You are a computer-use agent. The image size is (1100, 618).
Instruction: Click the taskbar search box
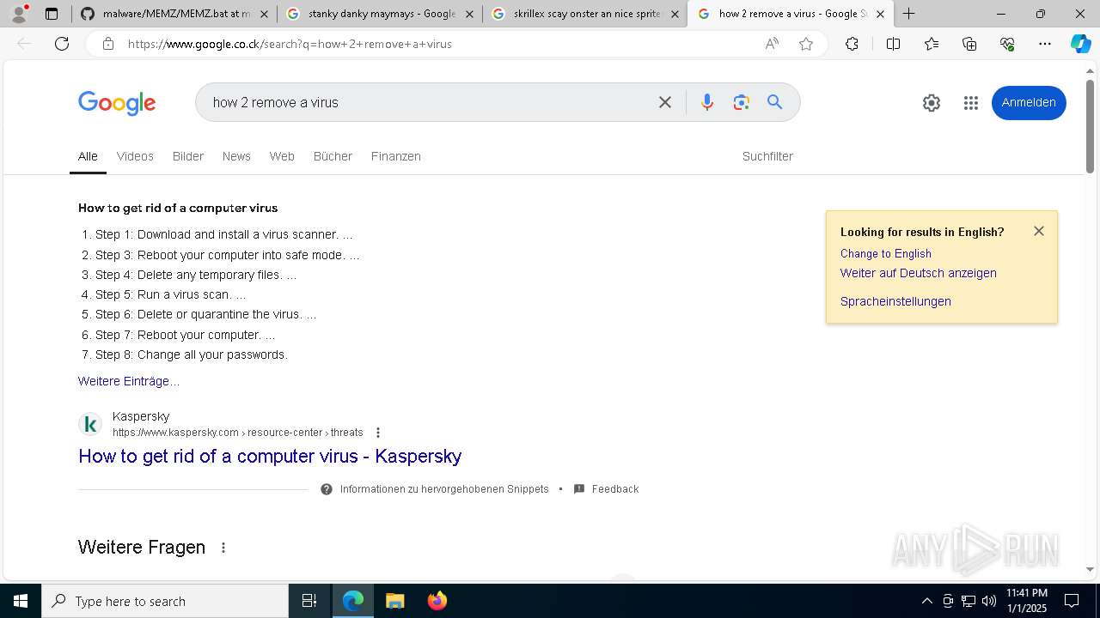[x=165, y=601]
